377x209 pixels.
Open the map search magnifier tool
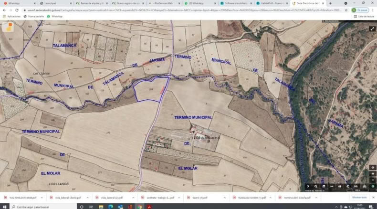[316, 186]
